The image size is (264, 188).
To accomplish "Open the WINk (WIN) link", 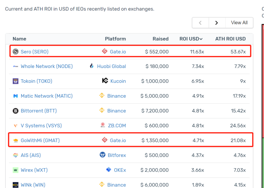I will pyautogui.click(x=33, y=185).
